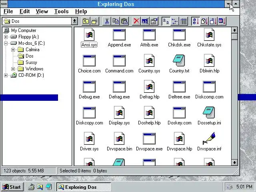This screenshot has width=256, height=192.
Task: Select the Chkstate.sys file icon
Action: pyautogui.click(x=209, y=35)
